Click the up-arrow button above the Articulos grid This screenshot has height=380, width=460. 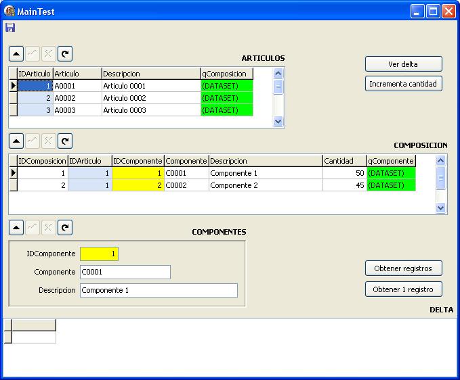pos(16,54)
